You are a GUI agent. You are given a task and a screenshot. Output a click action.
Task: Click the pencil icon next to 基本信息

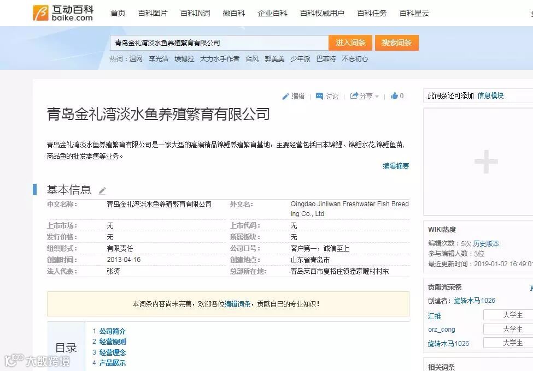coord(102,190)
